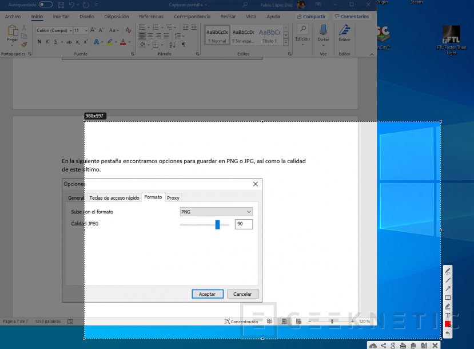Select the Line tool in Lightshot toolbar
Viewport: 474px width, 349px height.
tap(448, 280)
